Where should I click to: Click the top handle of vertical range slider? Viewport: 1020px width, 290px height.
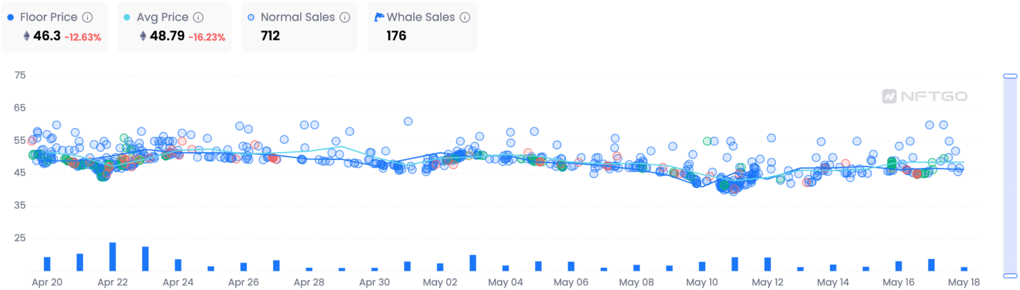click(x=1010, y=76)
